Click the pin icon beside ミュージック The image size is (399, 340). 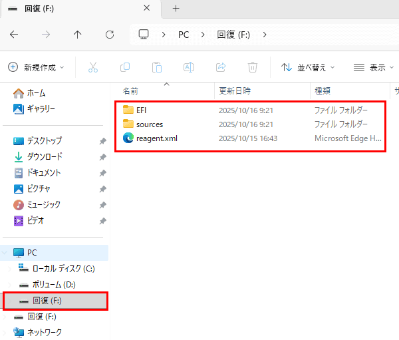[x=102, y=205]
